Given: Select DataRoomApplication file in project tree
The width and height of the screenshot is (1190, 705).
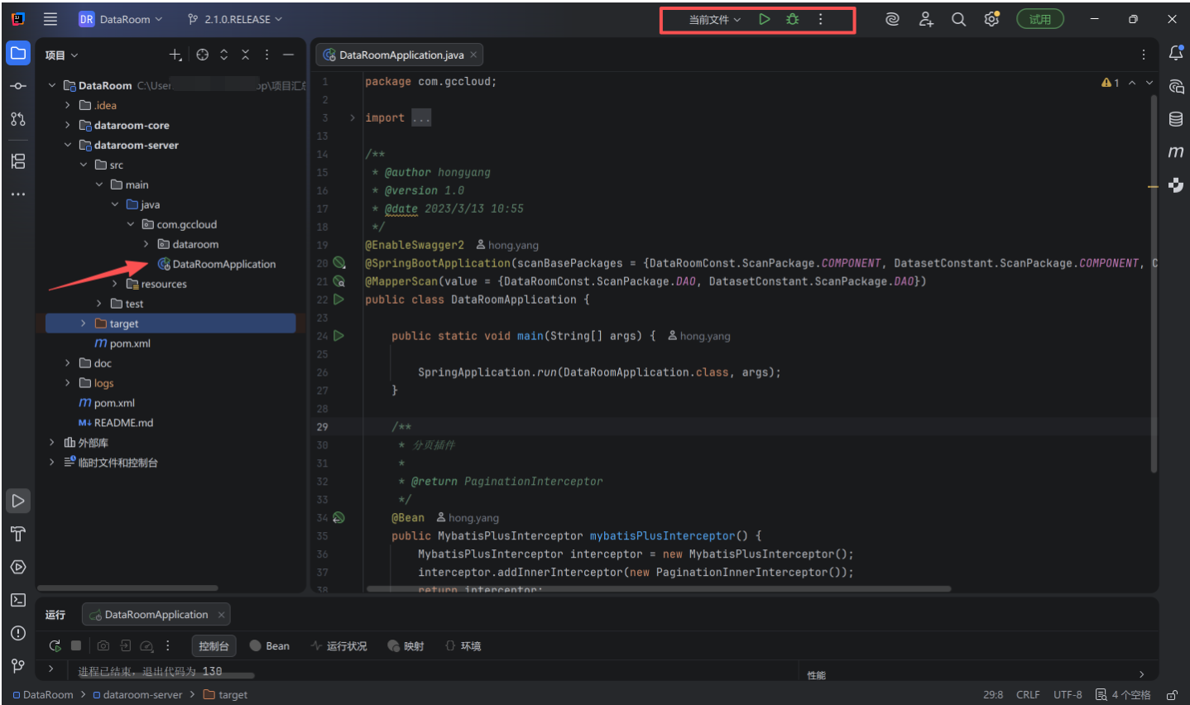Looking at the screenshot, I should point(217,264).
